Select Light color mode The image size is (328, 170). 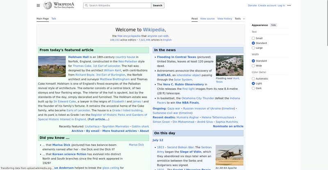(x=253, y=84)
